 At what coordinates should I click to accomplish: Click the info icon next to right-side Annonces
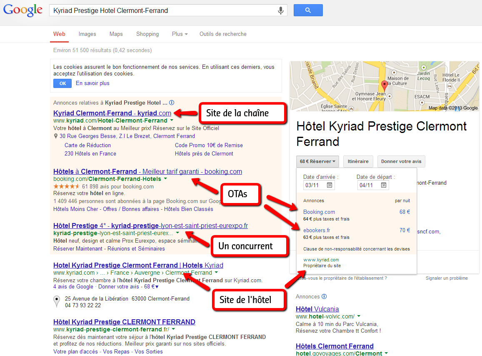coord(324,296)
